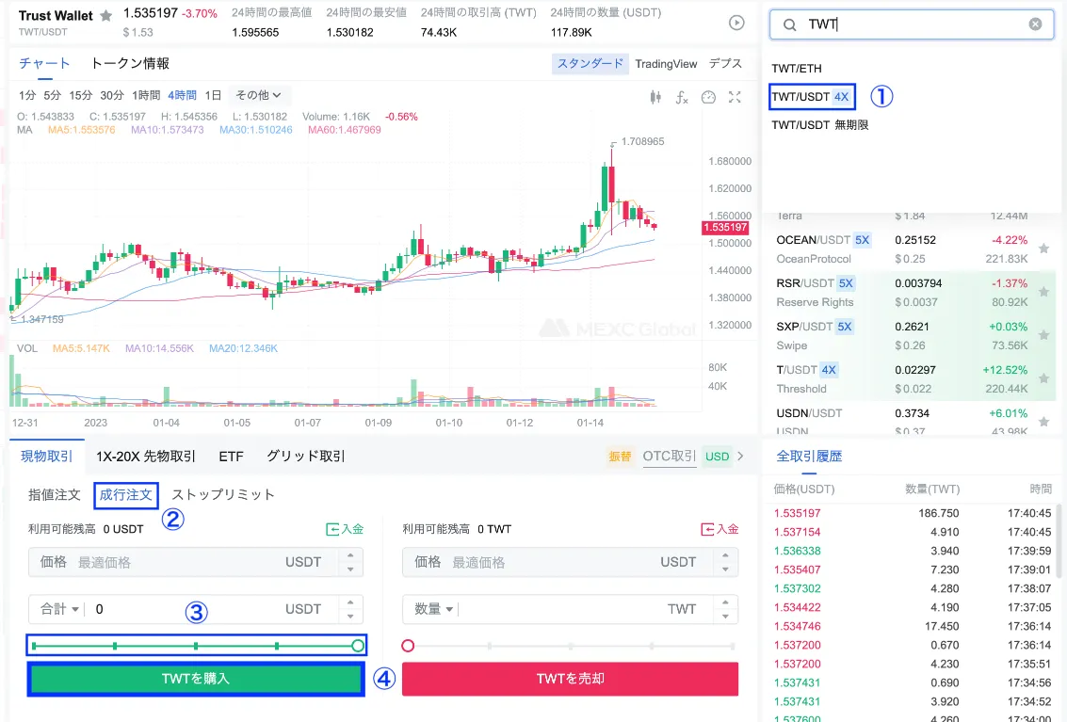
Task: Switch to the ETF tab
Action: (231, 456)
